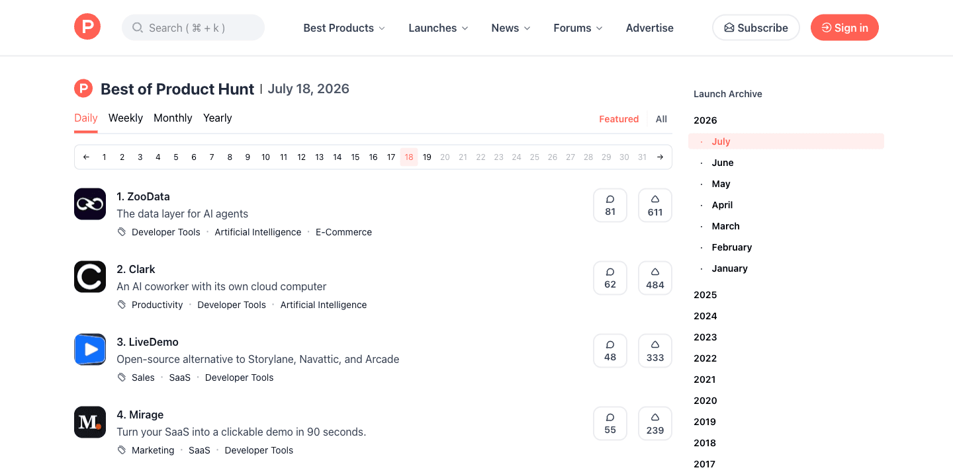Expand the 2023 archive year

coord(705,337)
